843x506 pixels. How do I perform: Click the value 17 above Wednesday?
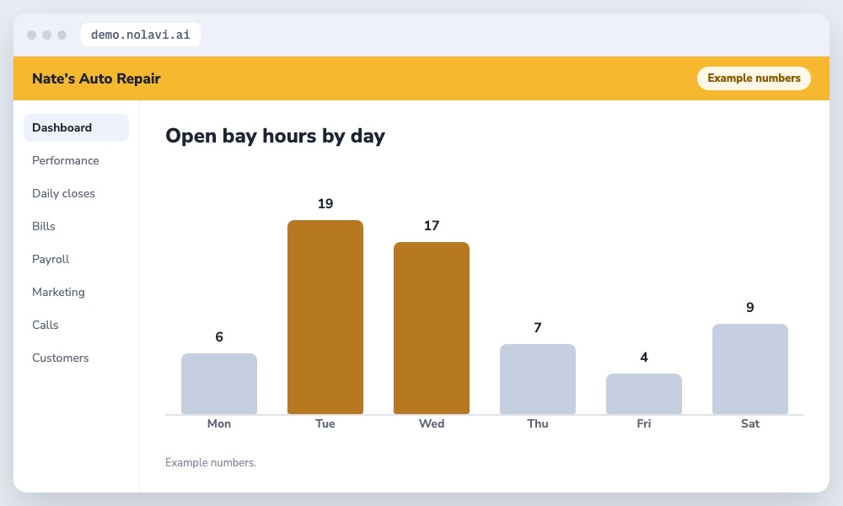[431, 226]
